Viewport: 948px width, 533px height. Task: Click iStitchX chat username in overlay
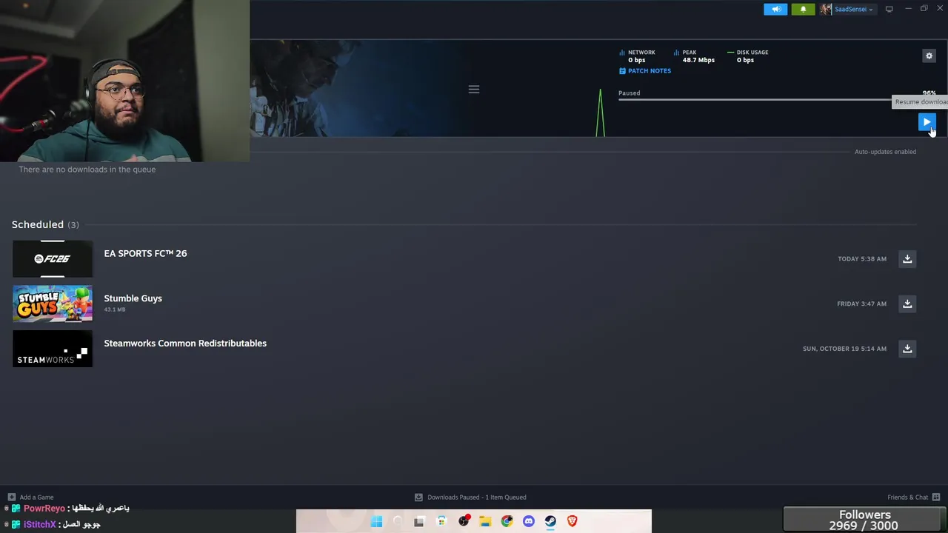(x=39, y=524)
